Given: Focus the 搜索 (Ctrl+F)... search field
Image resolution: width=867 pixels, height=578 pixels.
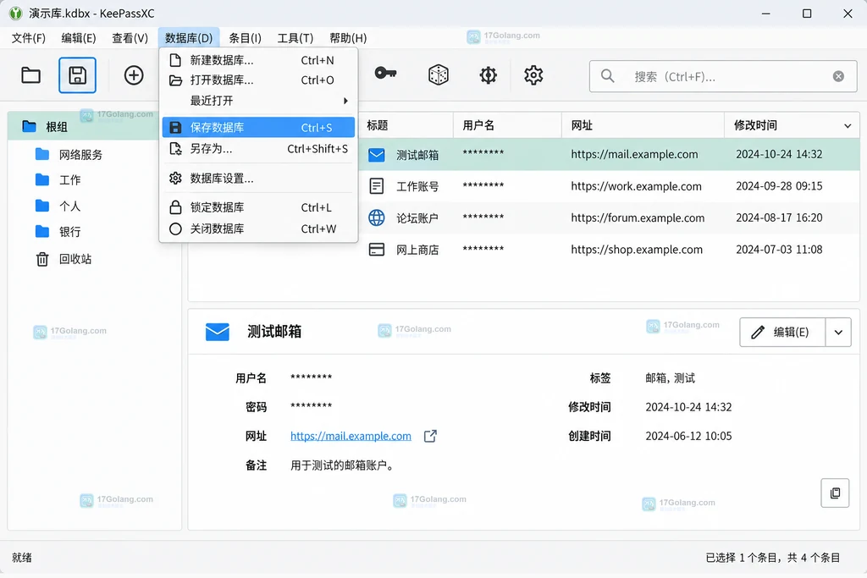Looking at the screenshot, I should pos(723,76).
